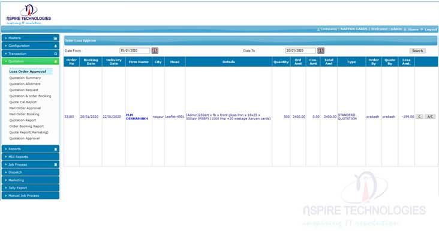This screenshot has height=236, width=439.
Task: Expand the Dispatch section
Action: tap(31, 172)
